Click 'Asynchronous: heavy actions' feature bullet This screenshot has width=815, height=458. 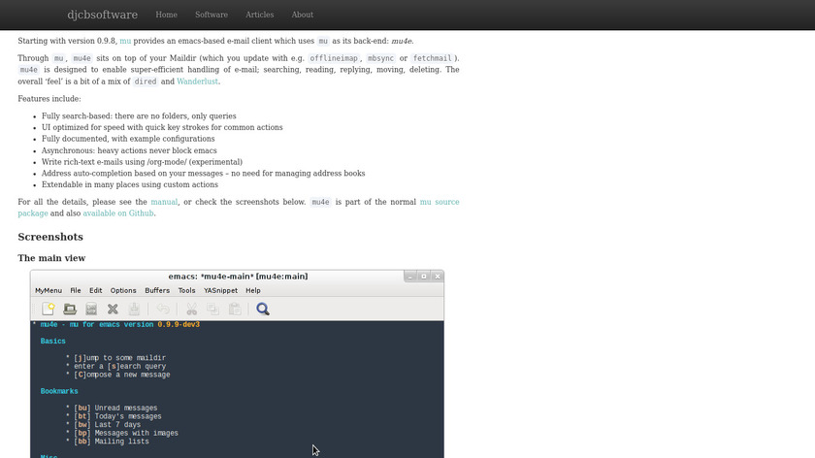click(129, 150)
